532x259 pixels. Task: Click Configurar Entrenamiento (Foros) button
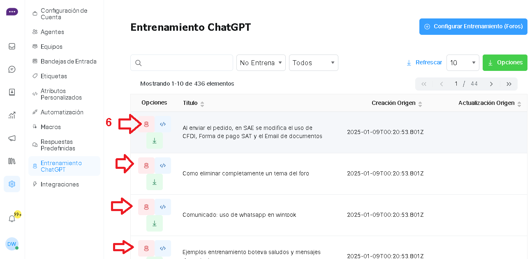(x=473, y=26)
